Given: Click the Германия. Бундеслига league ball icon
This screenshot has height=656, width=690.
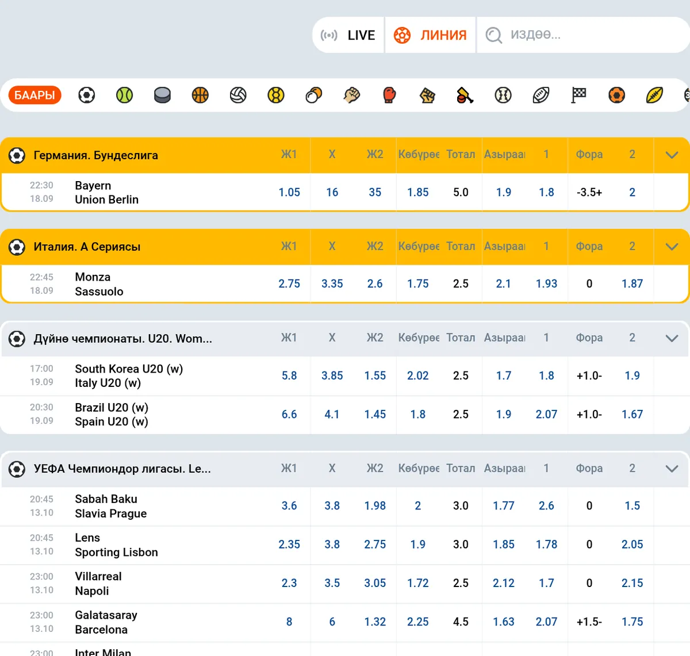Looking at the screenshot, I should 17,155.
